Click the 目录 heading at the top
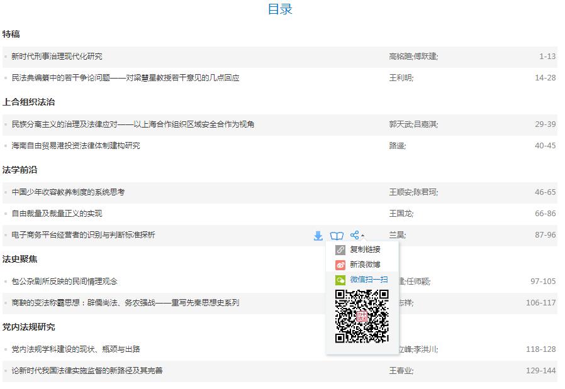Image resolution: width=565 pixels, height=389 pixels. point(280,9)
